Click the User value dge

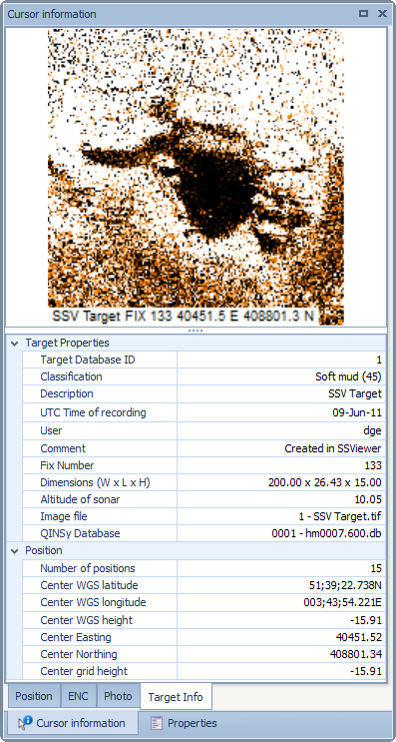[x=373, y=431]
